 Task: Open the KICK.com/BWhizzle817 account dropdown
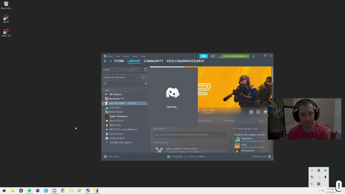pos(234,56)
